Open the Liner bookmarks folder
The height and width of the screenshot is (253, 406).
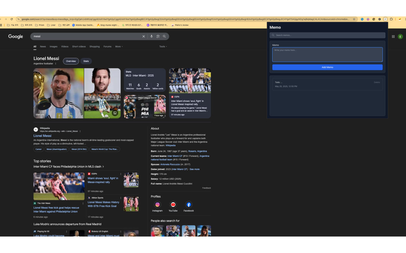pos(51,25)
